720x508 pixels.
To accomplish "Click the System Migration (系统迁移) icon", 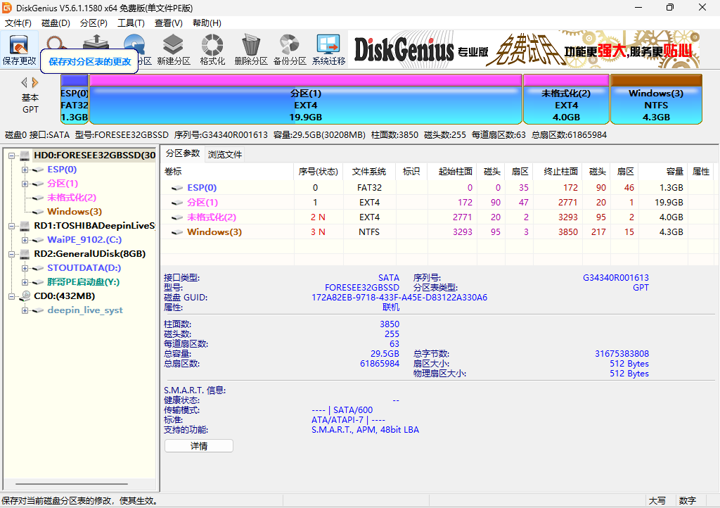I will click(328, 50).
